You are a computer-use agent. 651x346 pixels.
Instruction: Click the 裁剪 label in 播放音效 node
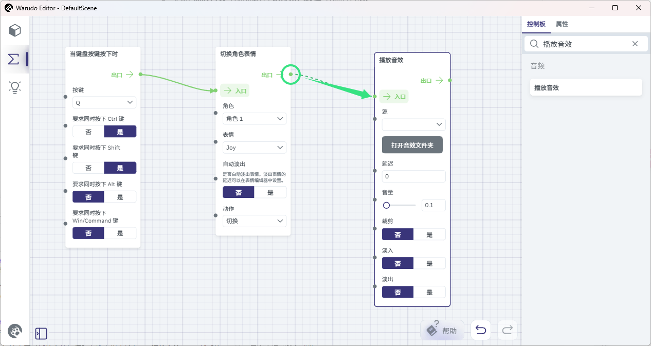coord(387,221)
